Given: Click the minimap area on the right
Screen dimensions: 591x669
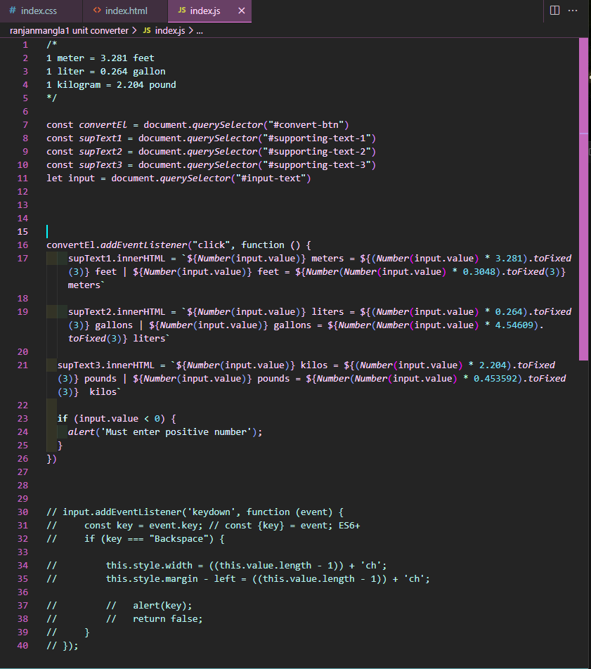Looking at the screenshot, I should tap(583, 211).
